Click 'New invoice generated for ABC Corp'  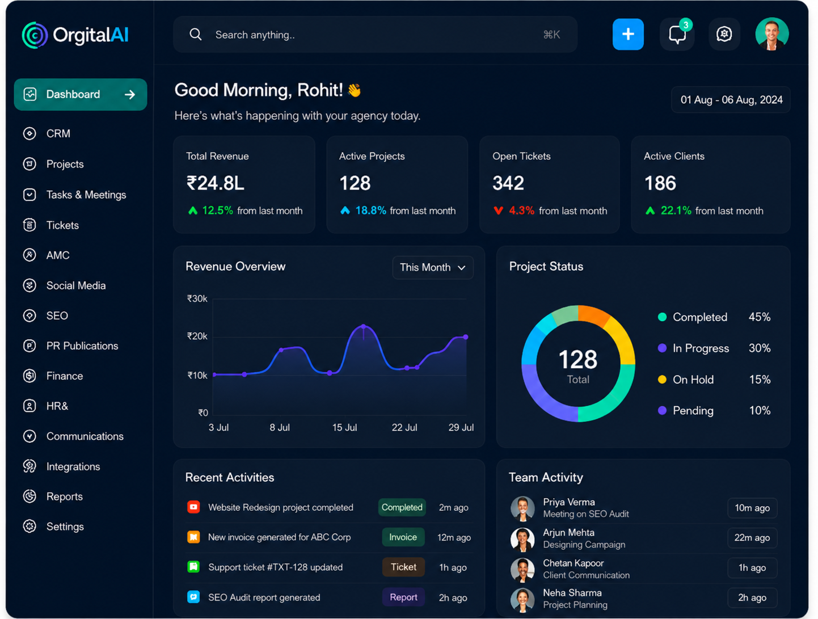(279, 537)
